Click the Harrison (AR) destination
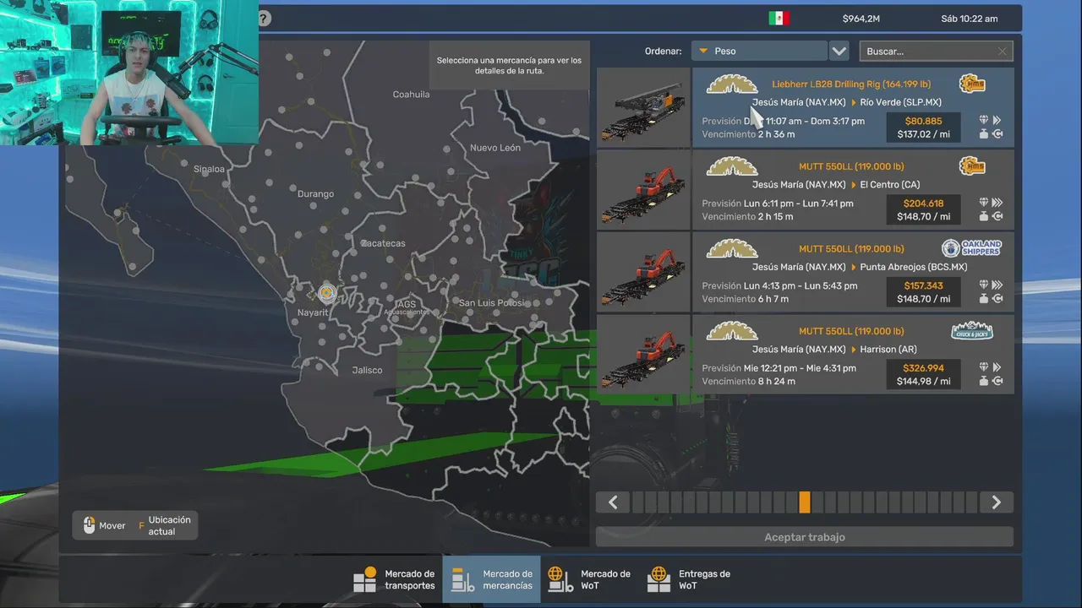This screenshot has height=608, width=1082. (888, 350)
